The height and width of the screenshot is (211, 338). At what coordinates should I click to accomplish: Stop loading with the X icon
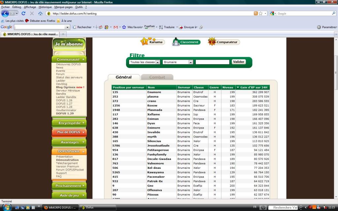click(32, 13)
